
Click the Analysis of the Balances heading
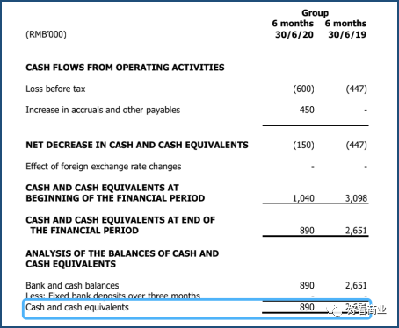[122, 259]
